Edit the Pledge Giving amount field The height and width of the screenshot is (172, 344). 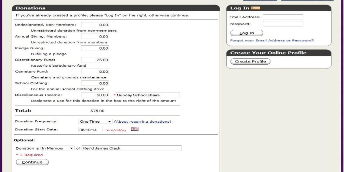coord(95,48)
